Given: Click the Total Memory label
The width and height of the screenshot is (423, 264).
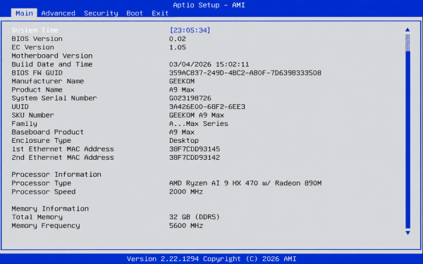Looking at the screenshot, I should tap(37, 217).
